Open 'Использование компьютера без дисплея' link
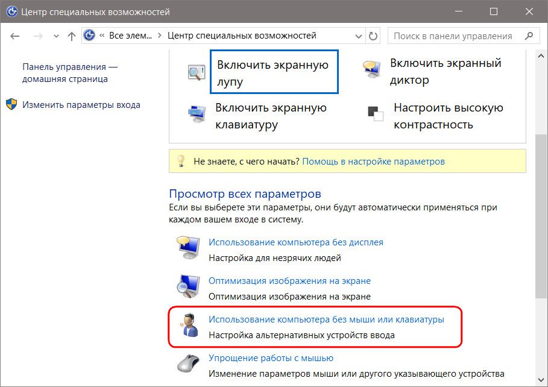This screenshot has height=387, width=548. [x=295, y=242]
